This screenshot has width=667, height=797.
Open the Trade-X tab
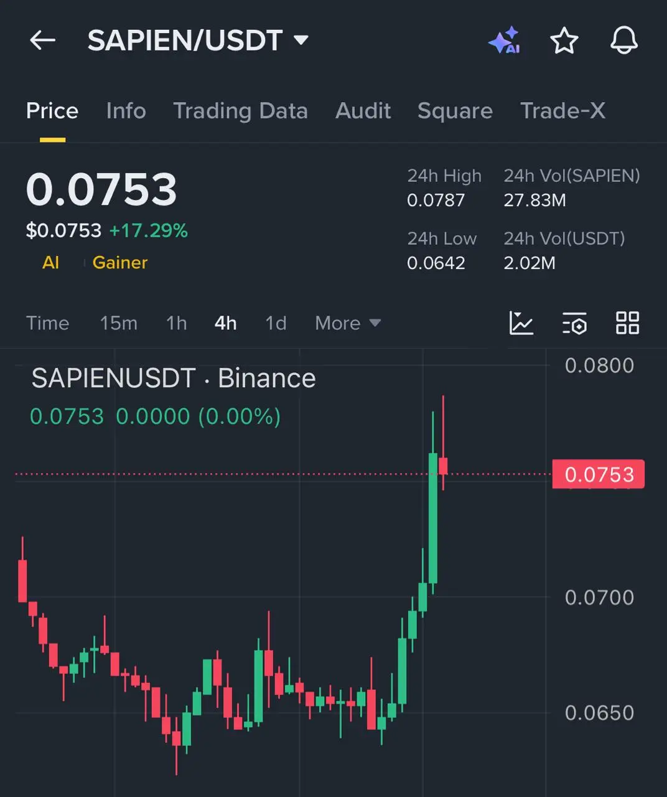[x=562, y=111]
